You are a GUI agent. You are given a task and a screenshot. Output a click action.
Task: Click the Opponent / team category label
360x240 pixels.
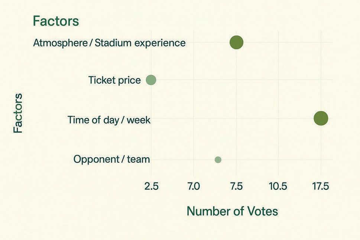[x=111, y=159]
